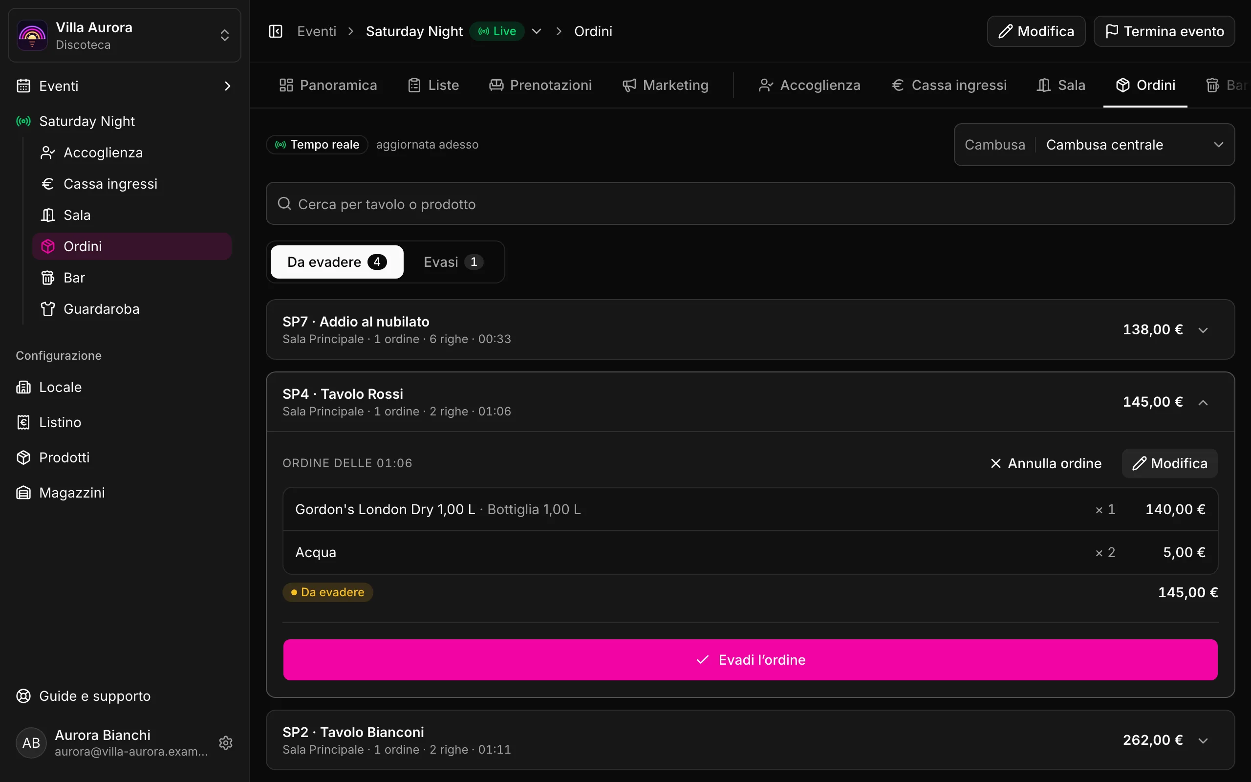Image resolution: width=1251 pixels, height=782 pixels.
Task: Open Magazzini configuration
Action: pos(124,492)
